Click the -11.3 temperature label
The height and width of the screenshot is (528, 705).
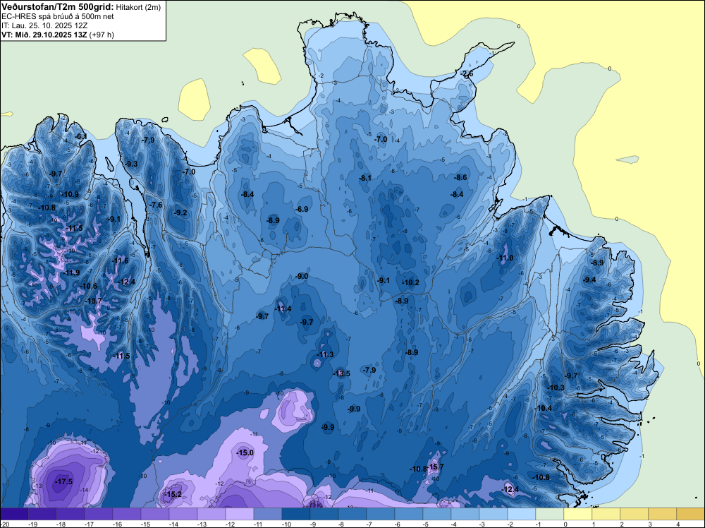coord(325,354)
